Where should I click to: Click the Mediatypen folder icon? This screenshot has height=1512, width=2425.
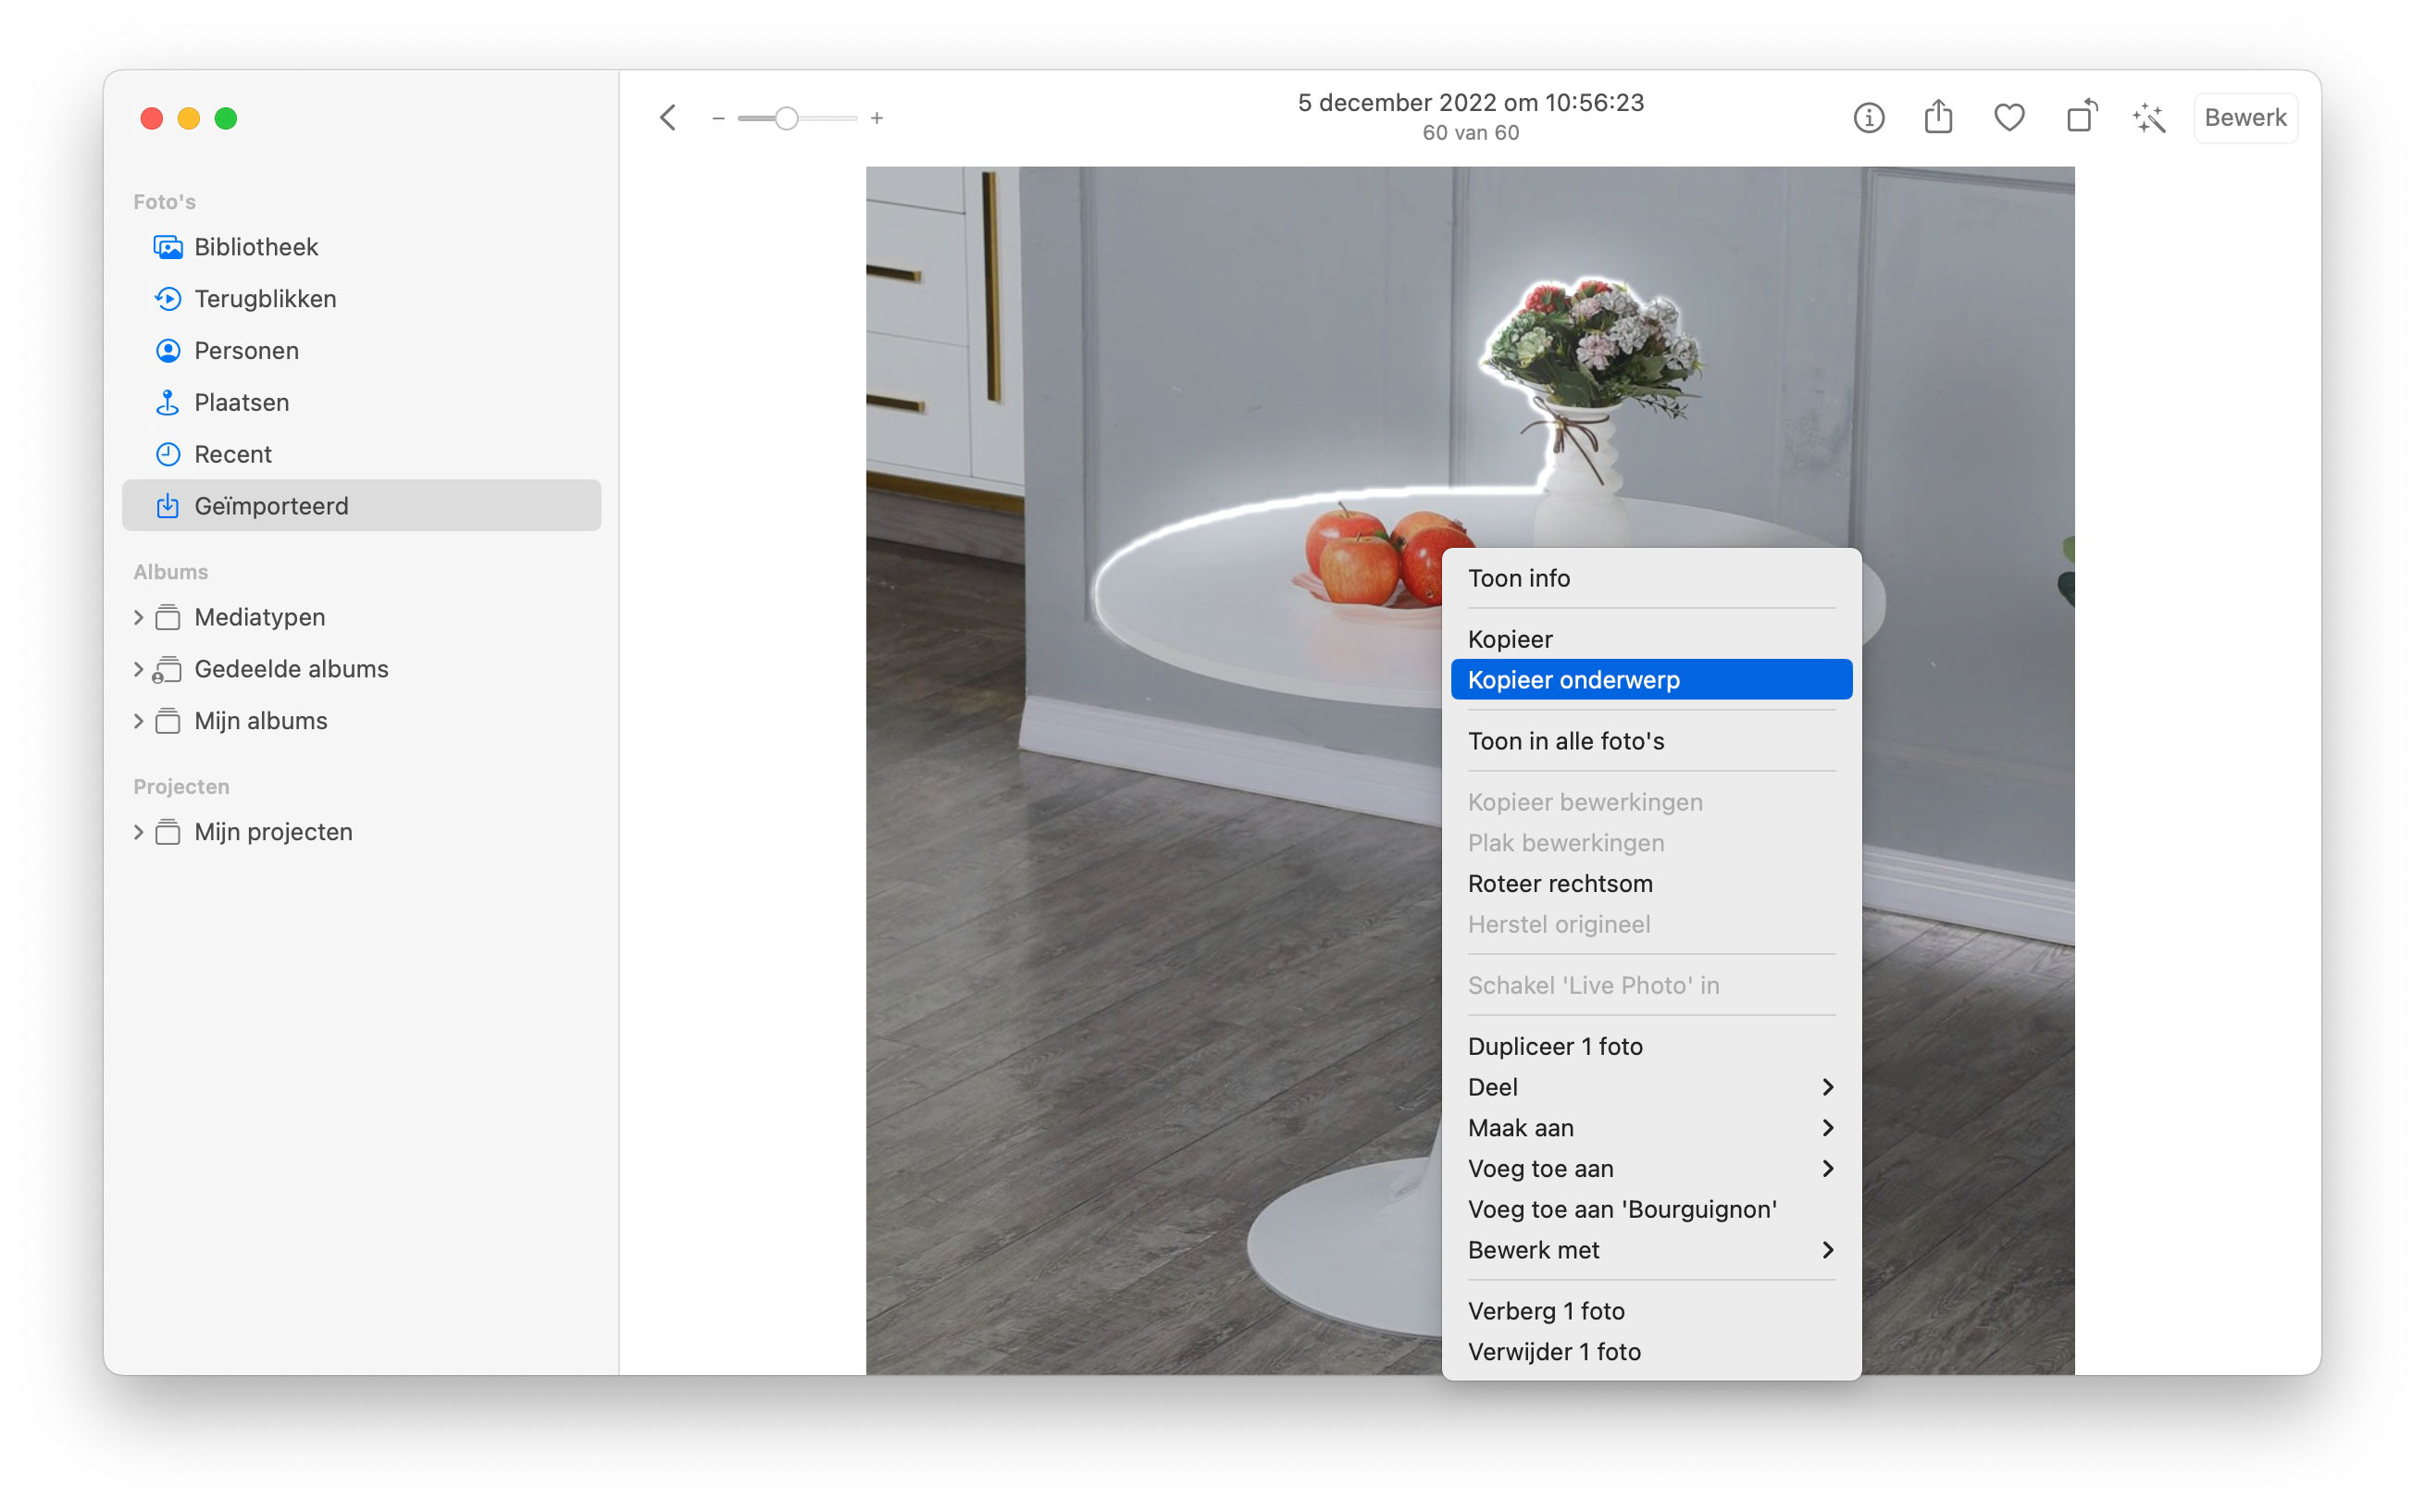pyautogui.click(x=168, y=618)
